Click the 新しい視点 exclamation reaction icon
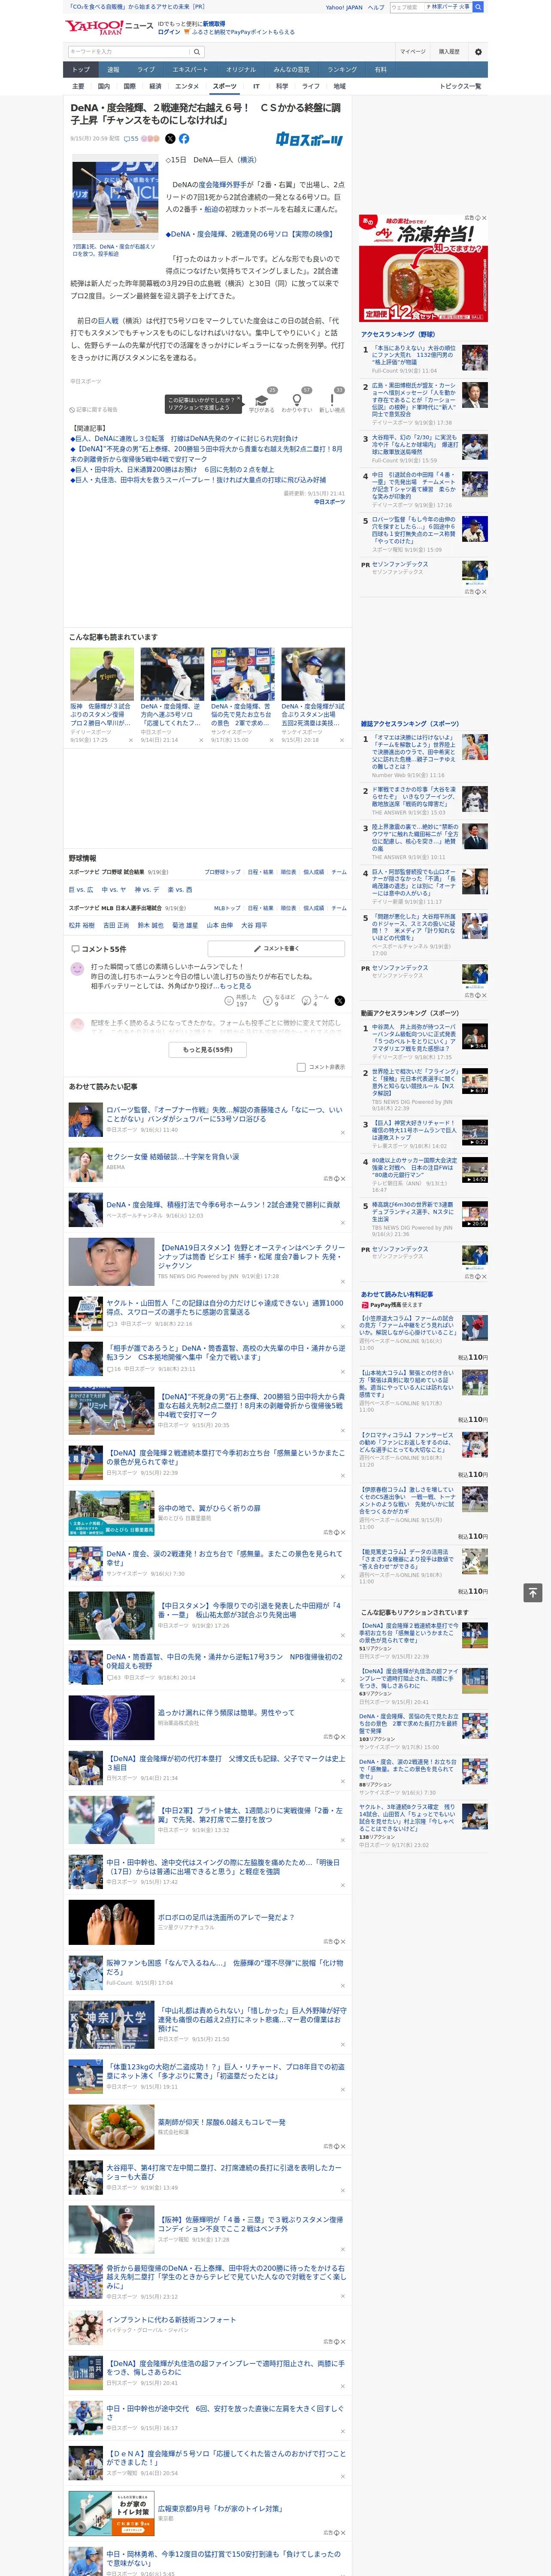 point(332,400)
